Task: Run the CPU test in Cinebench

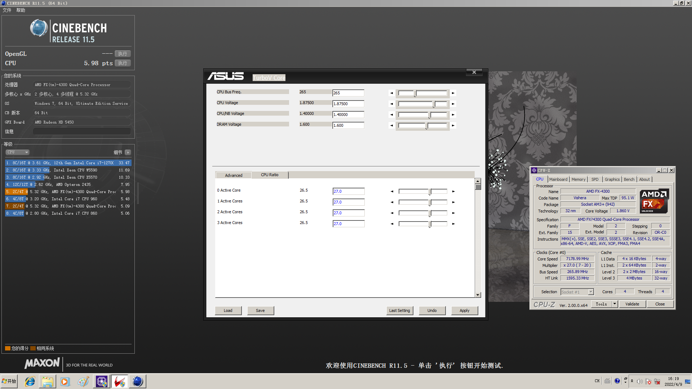Action: point(123,63)
